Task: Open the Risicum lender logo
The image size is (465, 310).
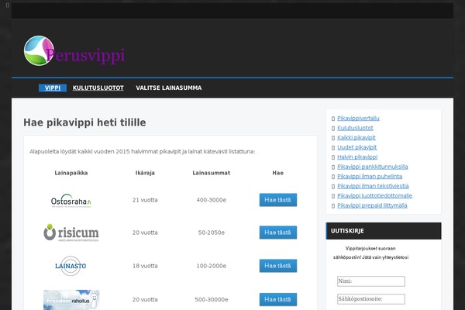Action: click(71, 232)
